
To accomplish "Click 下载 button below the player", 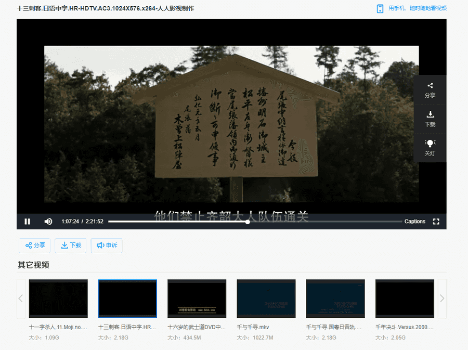I will pos(70,245).
